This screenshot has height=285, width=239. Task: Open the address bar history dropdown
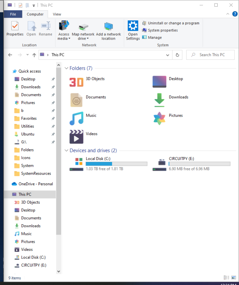point(168,55)
